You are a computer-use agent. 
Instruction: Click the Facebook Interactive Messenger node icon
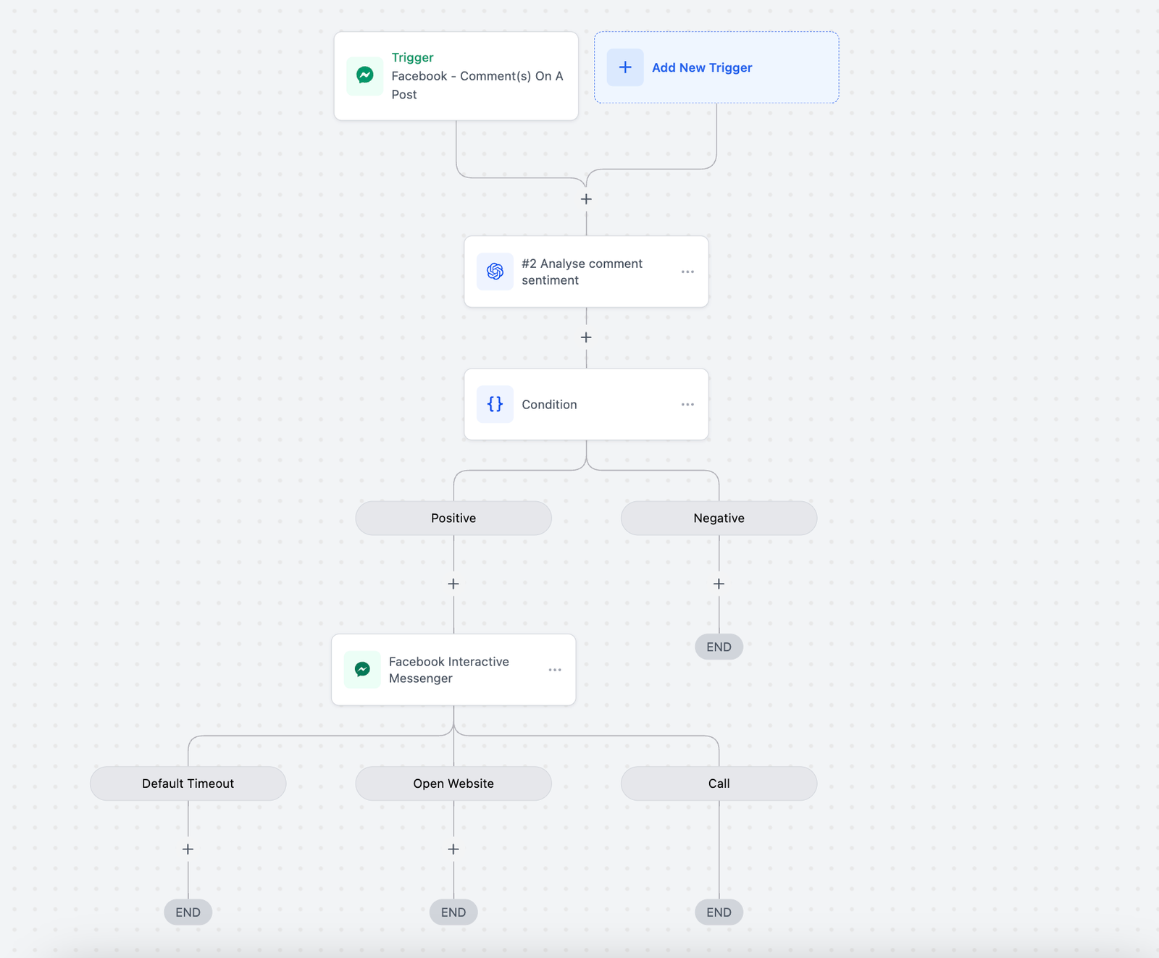(x=362, y=670)
